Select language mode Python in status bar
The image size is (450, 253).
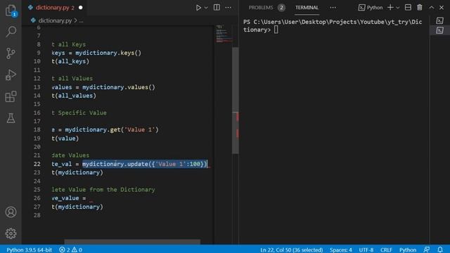tap(408, 250)
